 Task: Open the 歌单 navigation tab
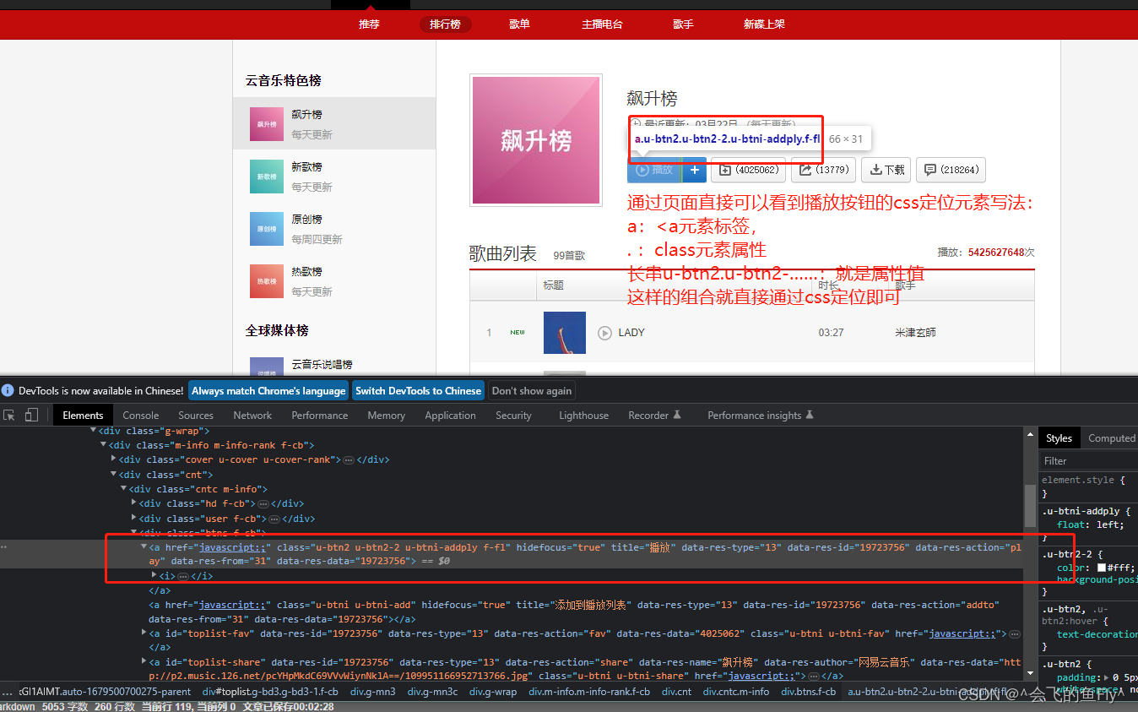[519, 24]
